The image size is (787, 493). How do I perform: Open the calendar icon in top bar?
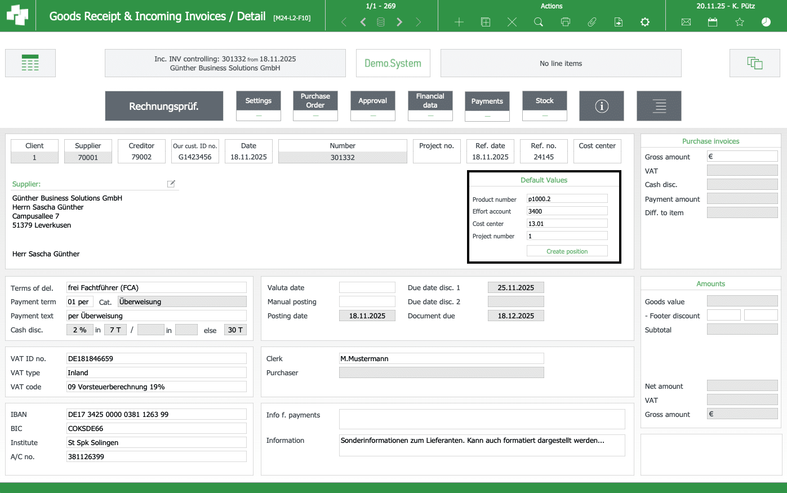click(713, 22)
